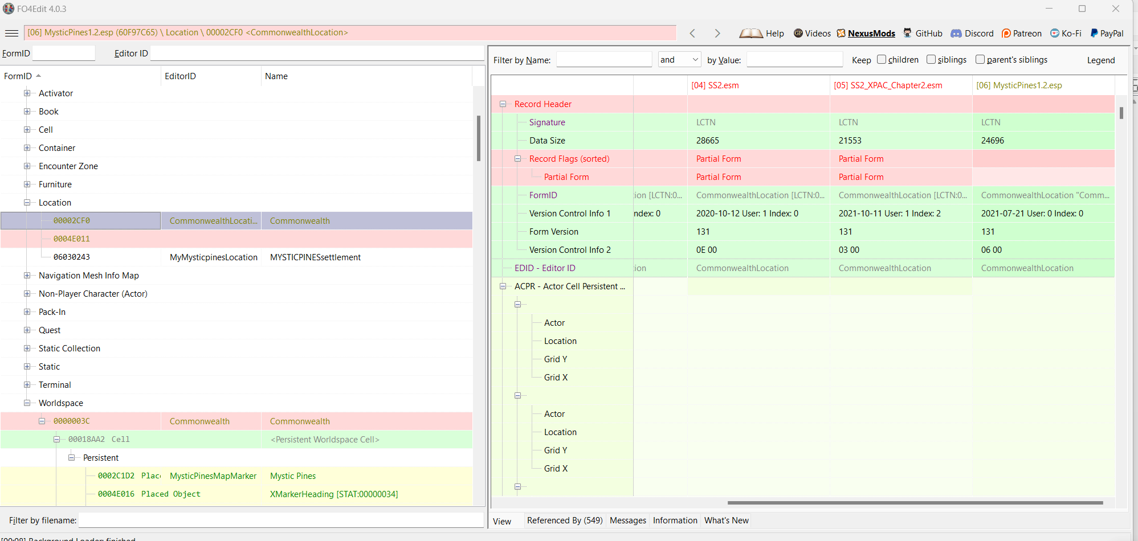The image size is (1138, 541).
Task: Expand the Cell tree node
Action: click(27, 129)
